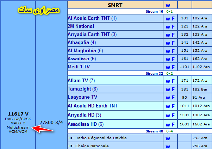Viewport: 212px width, 149px height.
Task: Open the Athaqafia (4) channel link
Action: (x=82, y=43)
